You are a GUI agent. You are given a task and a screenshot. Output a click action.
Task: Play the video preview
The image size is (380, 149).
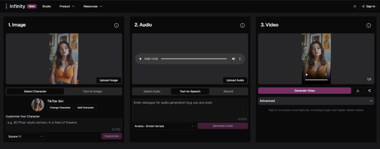(x=307, y=74)
